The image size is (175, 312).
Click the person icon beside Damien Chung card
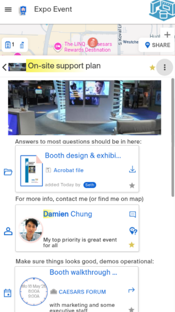pyautogui.click(x=8, y=231)
